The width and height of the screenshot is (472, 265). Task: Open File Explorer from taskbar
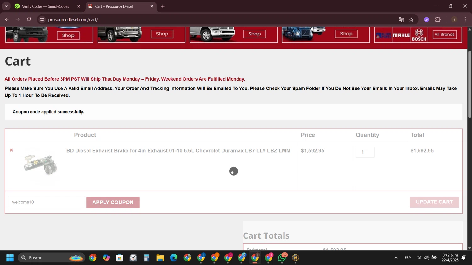tap(160, 258)
